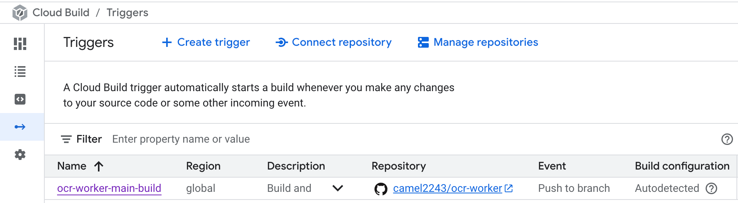Click Connect repository button
The image size is (738, 203).
point(334,42)
